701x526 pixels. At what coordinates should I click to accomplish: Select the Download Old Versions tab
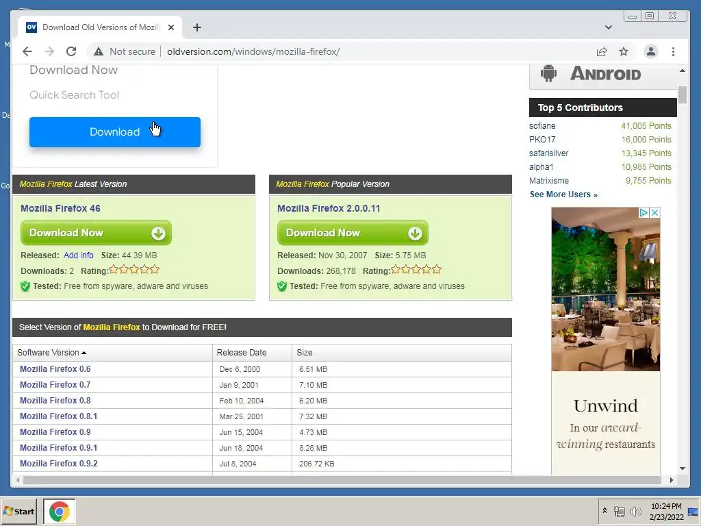[x=101, y=27]
